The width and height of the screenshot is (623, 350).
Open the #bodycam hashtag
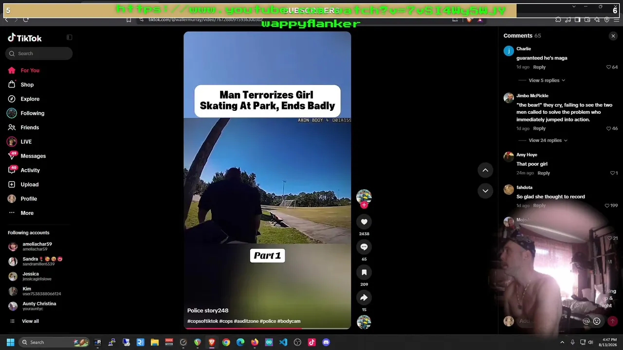pos(289,321)
